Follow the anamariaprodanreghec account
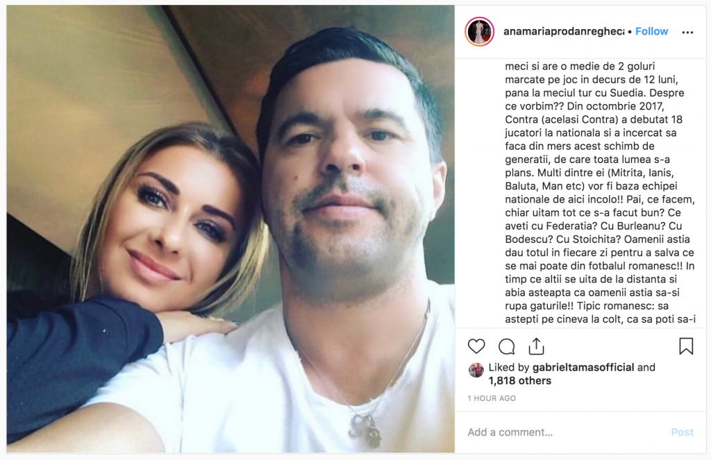The height and width of the screenshot is (460, 711). (651, 31)
